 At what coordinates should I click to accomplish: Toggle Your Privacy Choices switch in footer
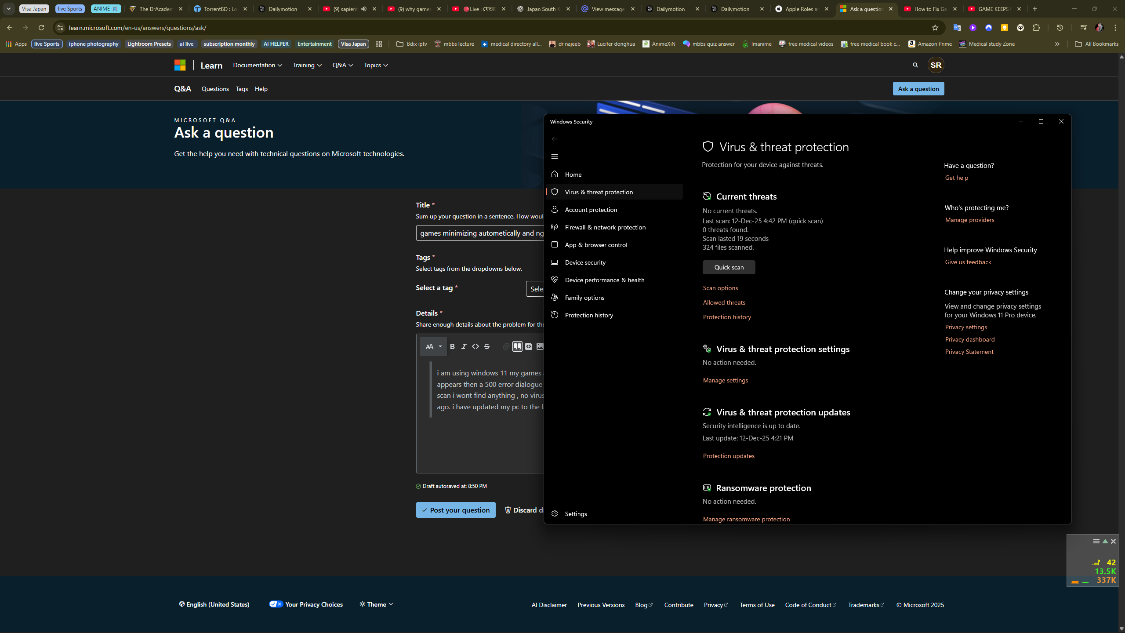click(x=276, y=604)
